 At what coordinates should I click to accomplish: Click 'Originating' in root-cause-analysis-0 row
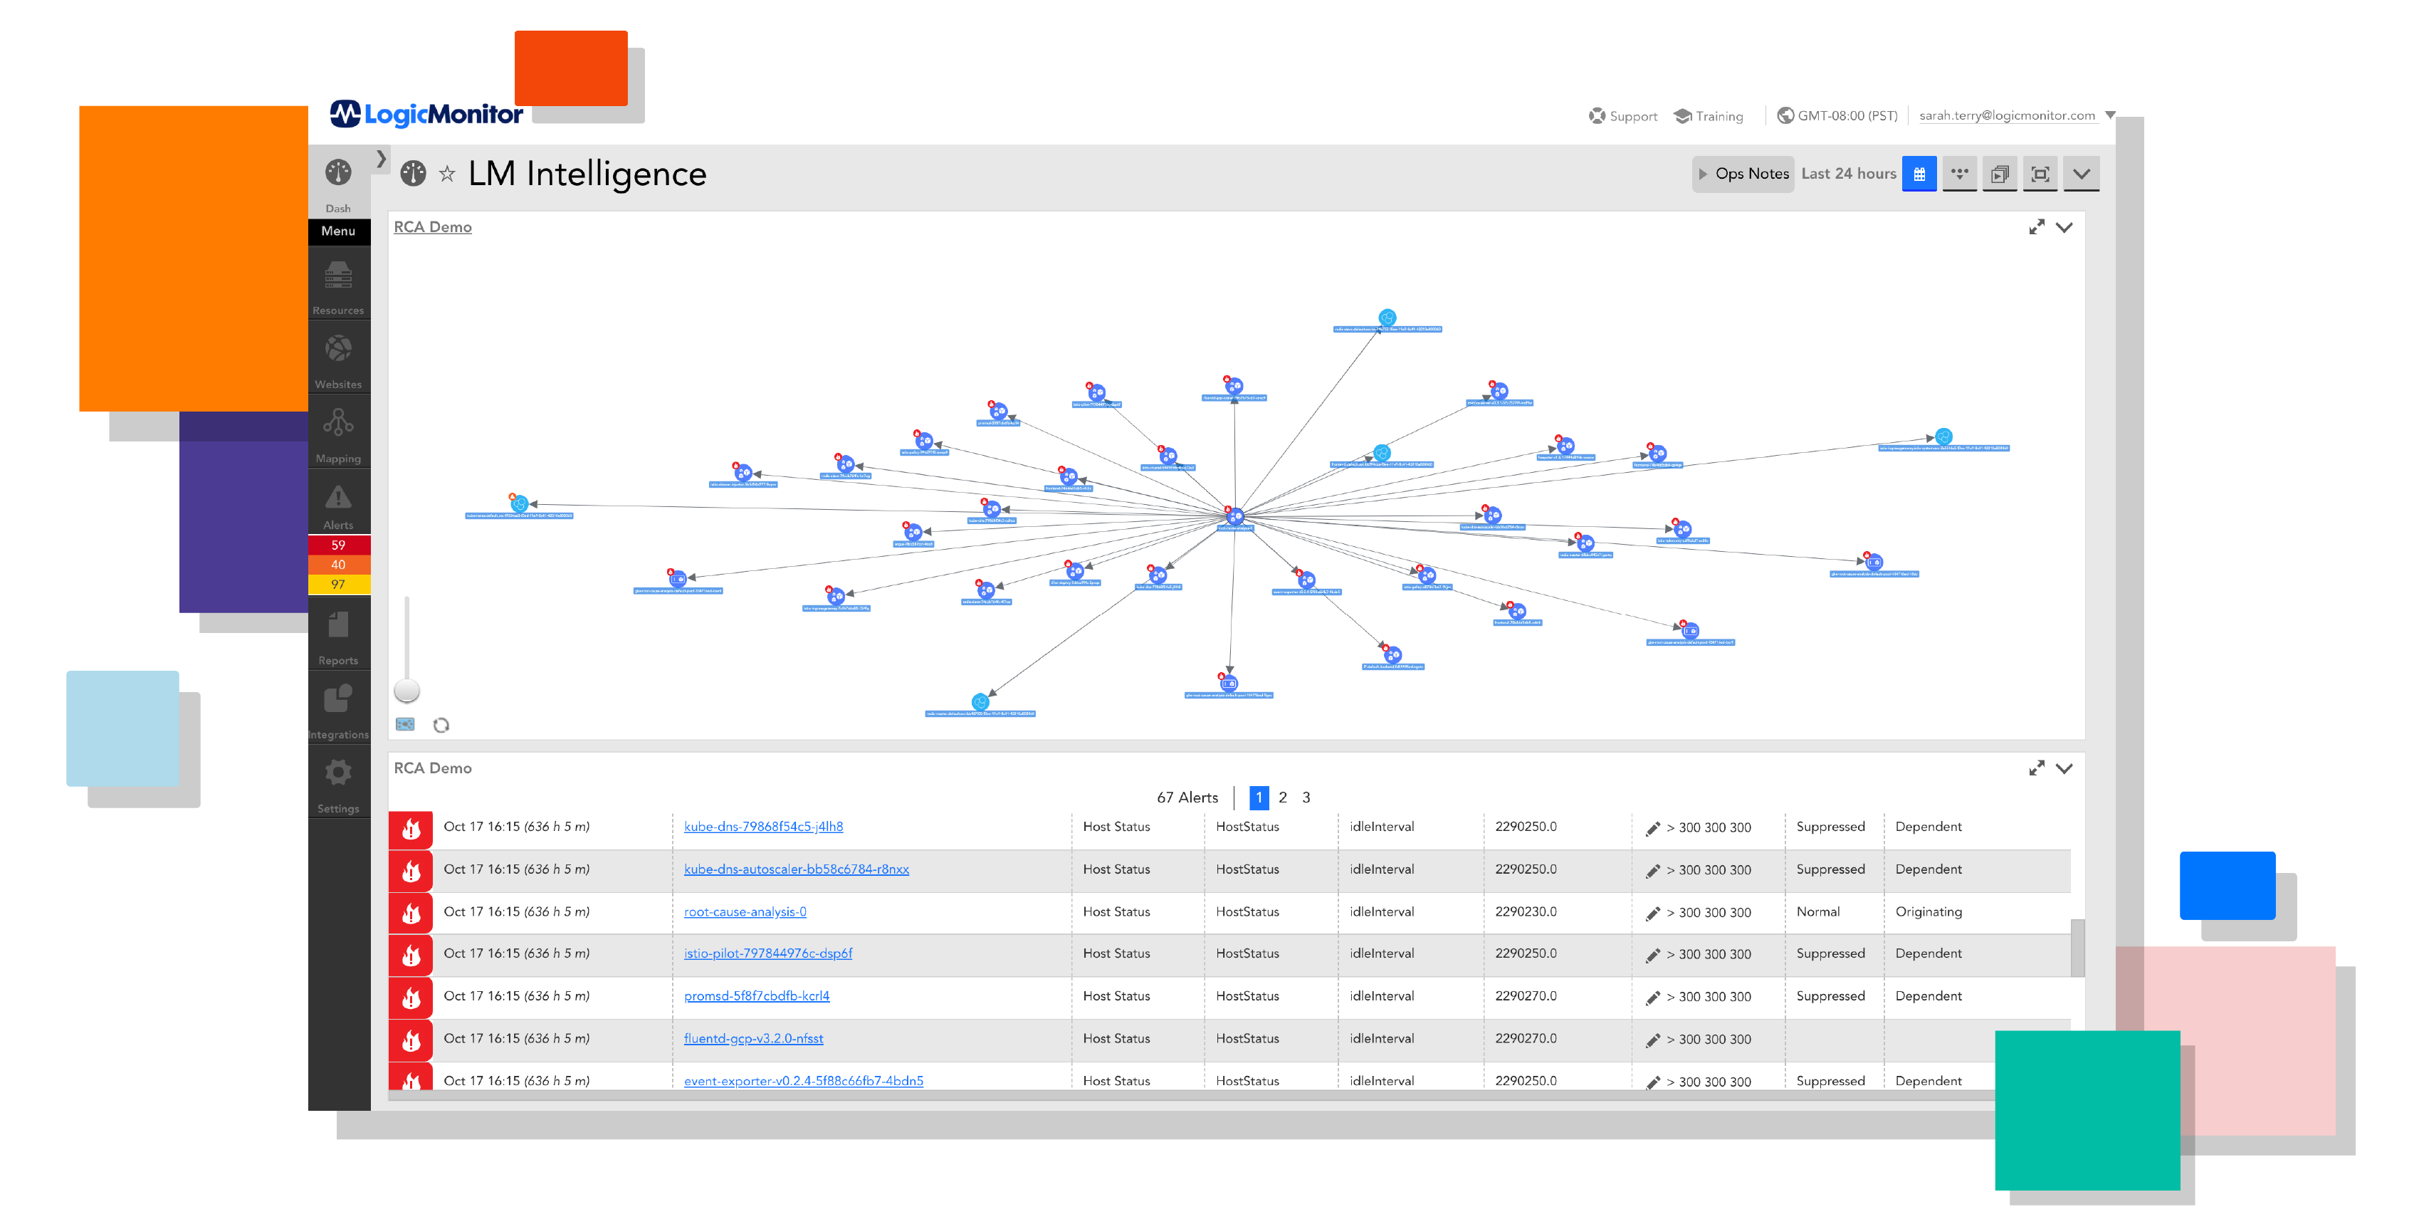tap(1928, 911)
